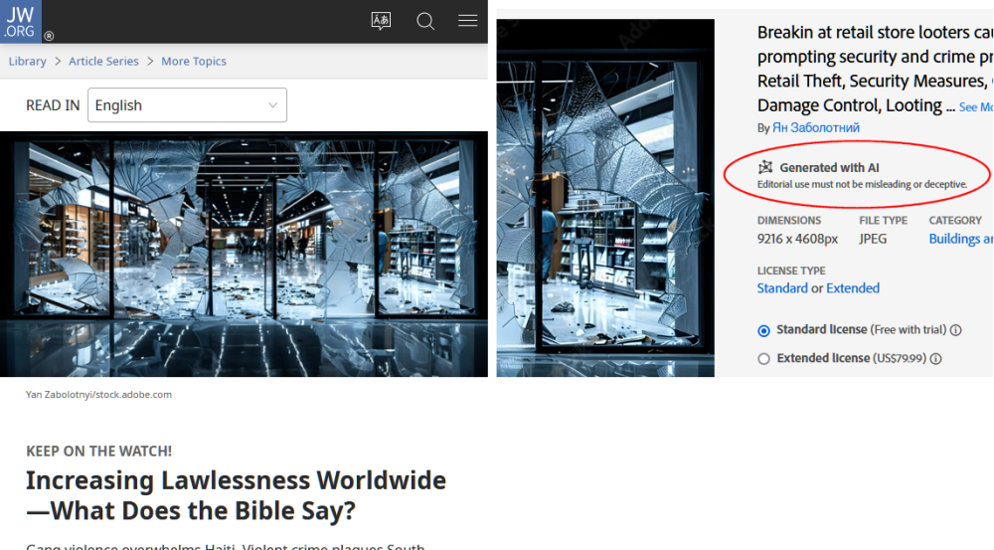
Task: Open Article Series in the breadcrumb
Action: pyautogui.click(x=103, y=62)
